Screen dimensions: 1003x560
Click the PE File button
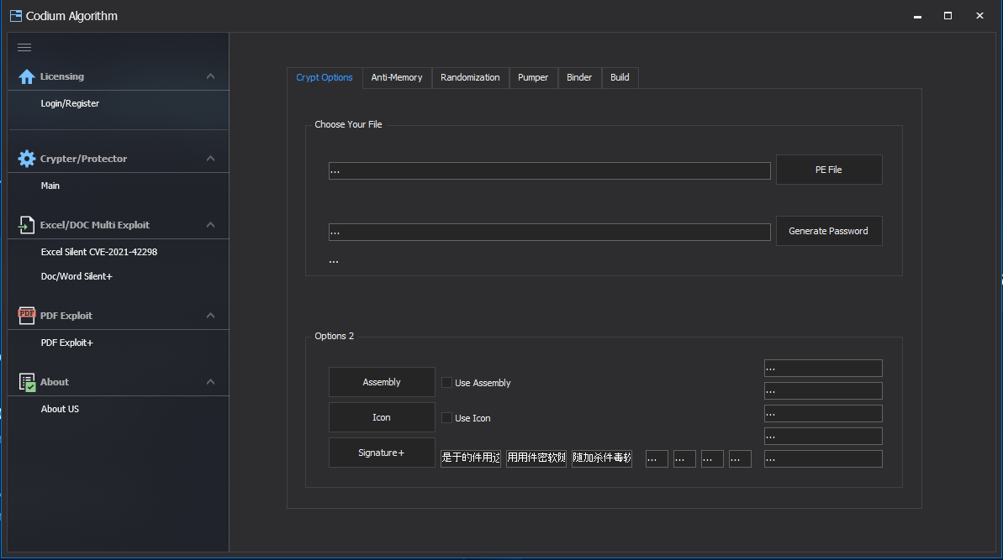click(x=828, y=169)
